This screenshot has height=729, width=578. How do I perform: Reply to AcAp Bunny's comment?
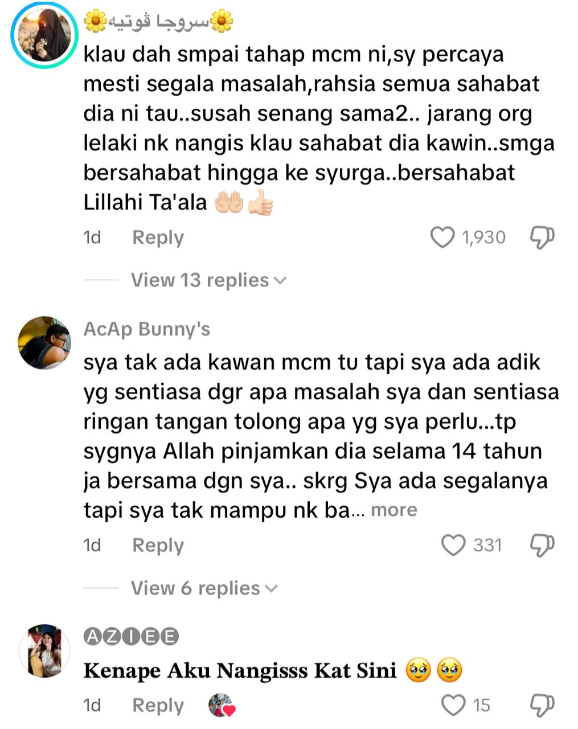pyautogui.click(x=158, y=545)
